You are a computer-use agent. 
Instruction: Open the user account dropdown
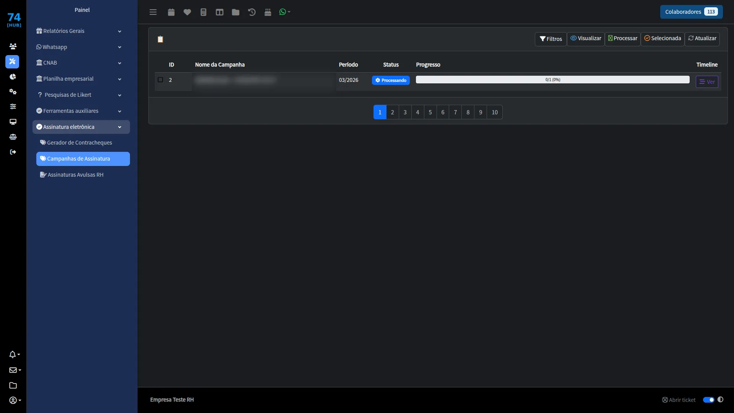15,400
